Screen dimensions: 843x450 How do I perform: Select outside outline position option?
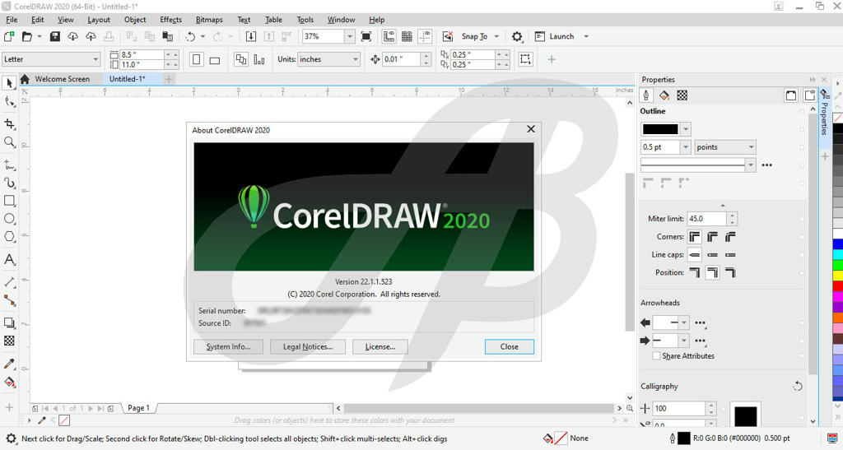(x=695, y=273)
